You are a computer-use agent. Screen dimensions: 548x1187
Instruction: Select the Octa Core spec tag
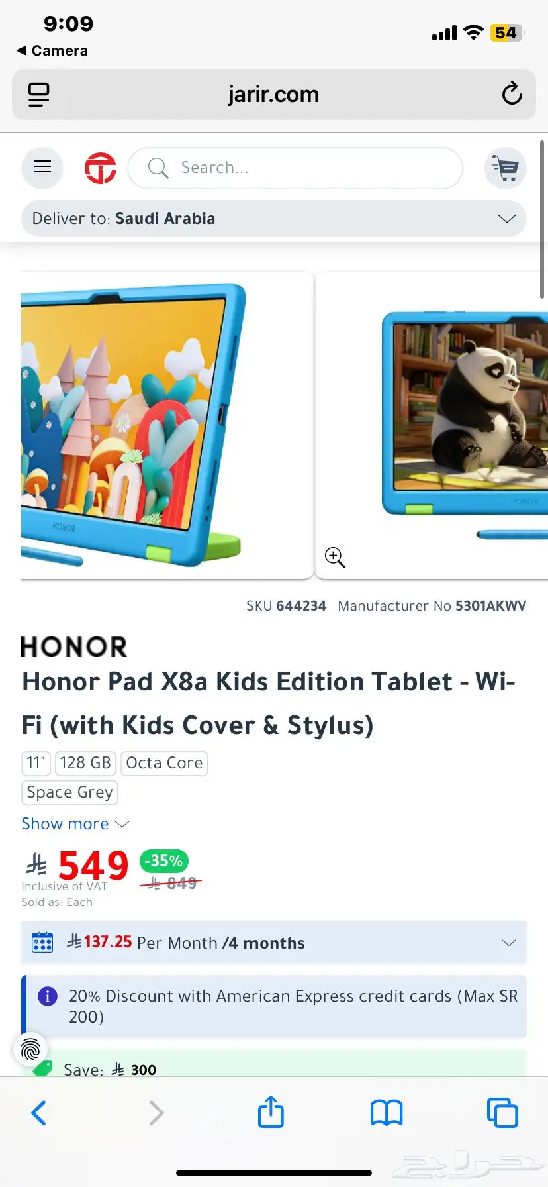point(164,763)
